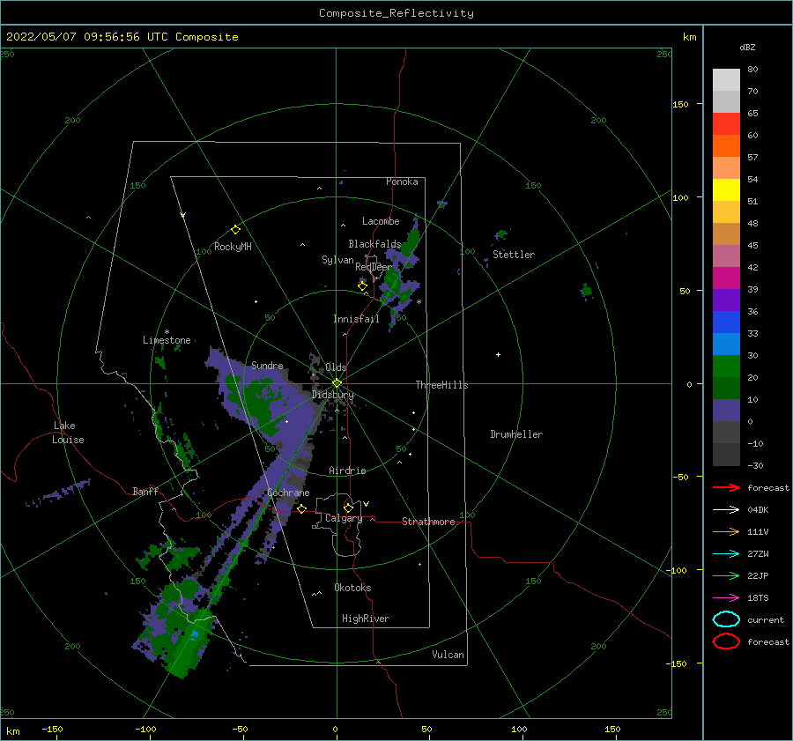This screenshot has width=793, height=741.
Task: Click the Okotoks label
Action: pyautogui.click(x=352, y=588)
